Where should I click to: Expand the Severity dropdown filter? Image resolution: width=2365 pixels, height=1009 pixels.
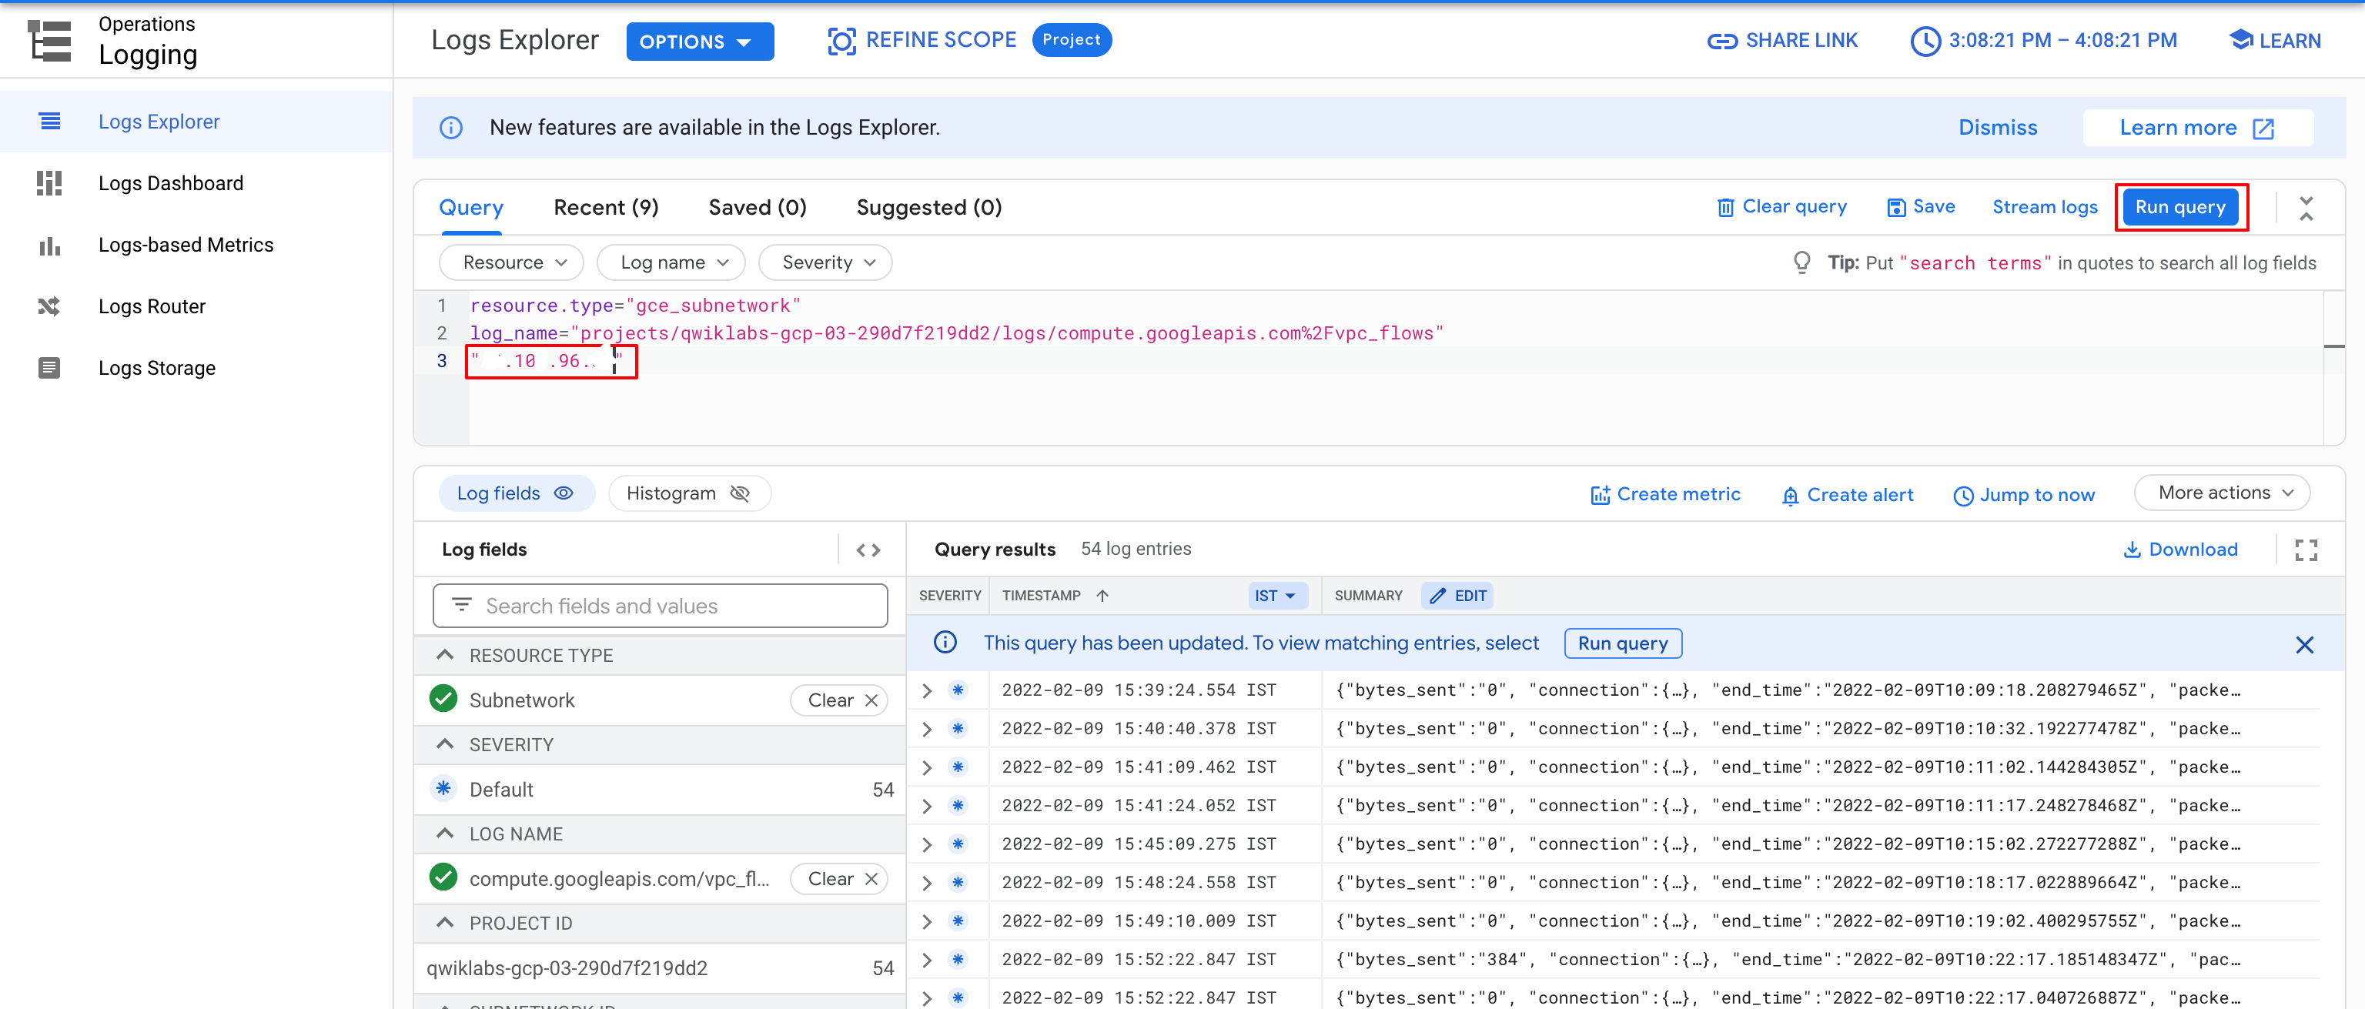click(x=830, y=261)
